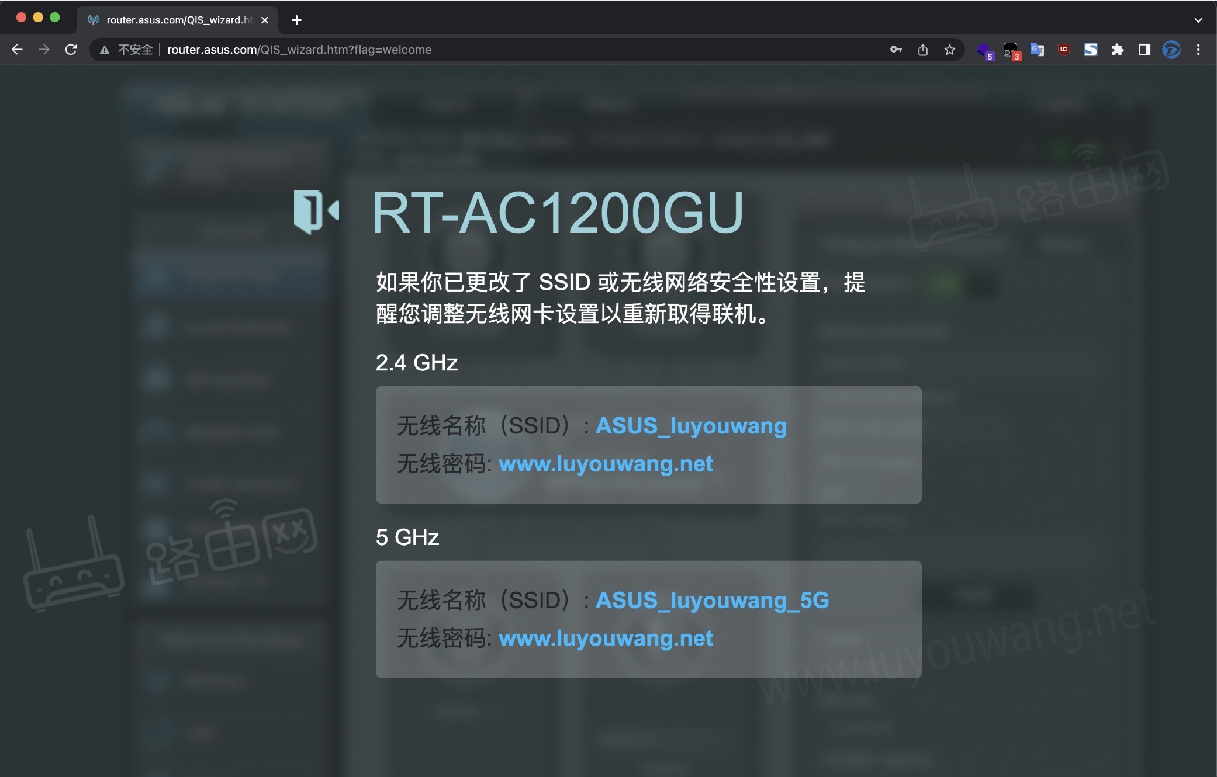1217x777 pixels.
Task: Open Chrome's three-dot menu
Action: click(1198, 50)
